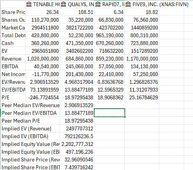Image resolution: width=193 pixels, height=170 pixels.
Task: Select implied equity value 2,202,777,312
Action: [77, 144]
